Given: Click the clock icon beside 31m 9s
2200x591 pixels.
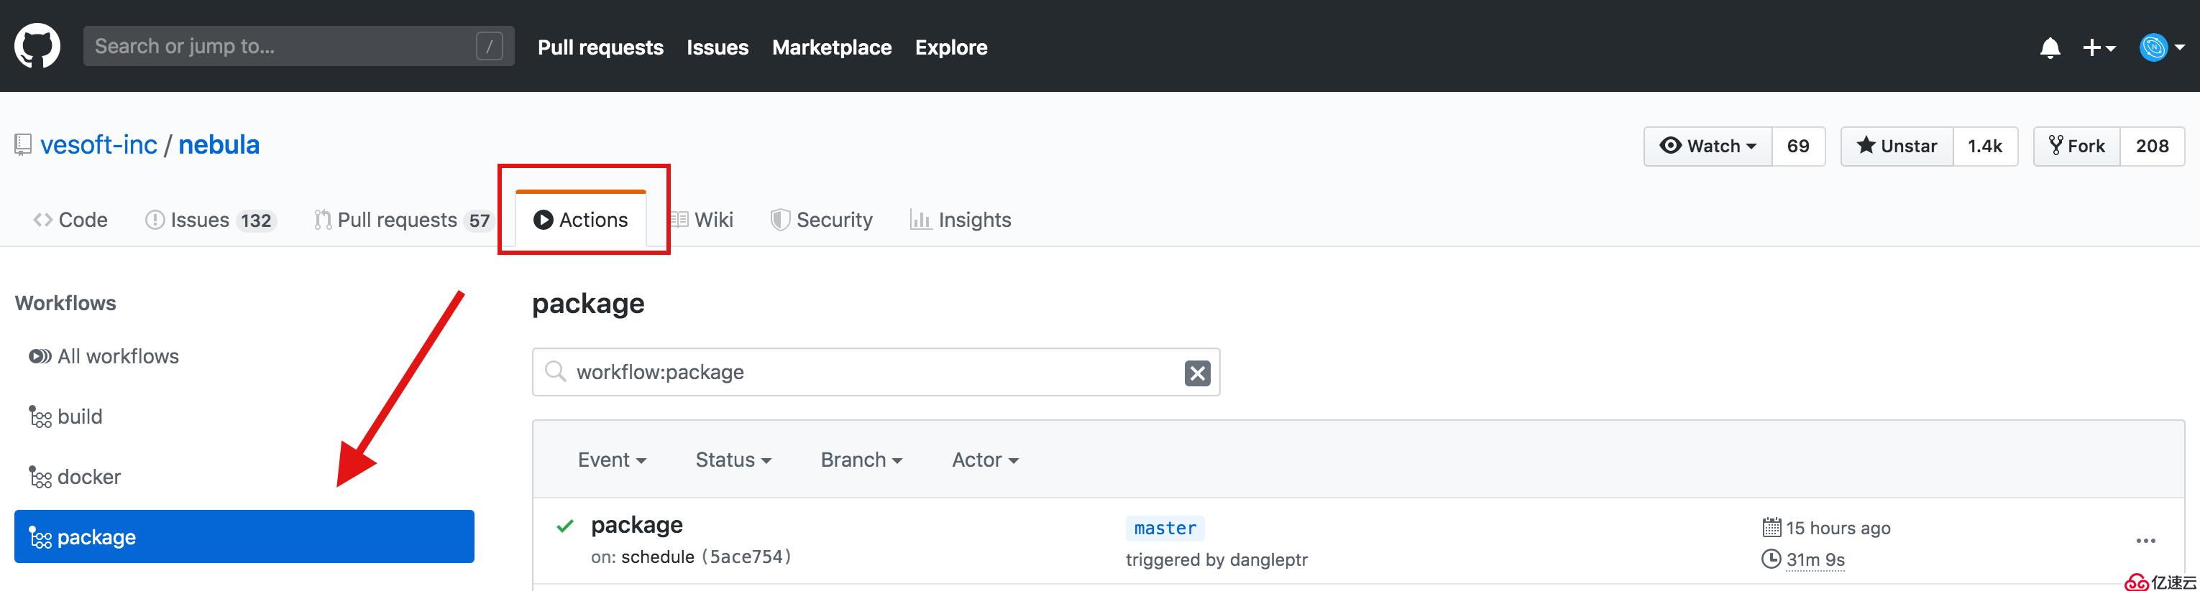Looking at the screenshot, I should tap(1772, 559).
